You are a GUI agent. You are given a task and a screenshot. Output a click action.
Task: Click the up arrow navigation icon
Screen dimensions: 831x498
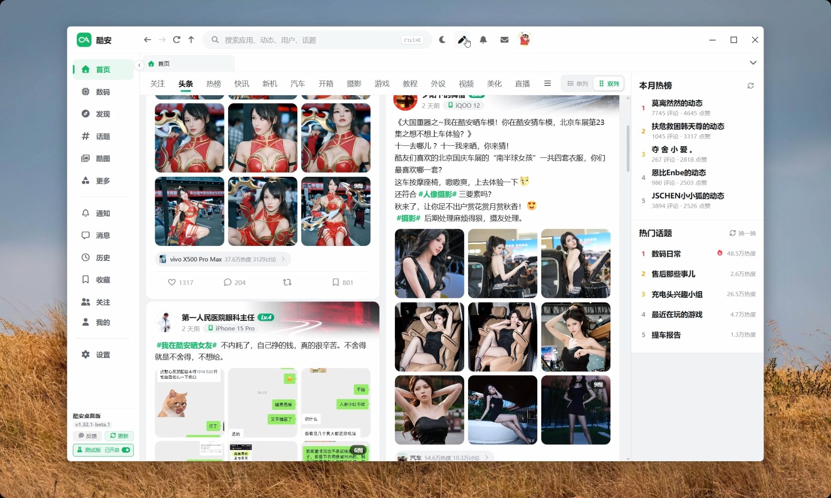191,40
